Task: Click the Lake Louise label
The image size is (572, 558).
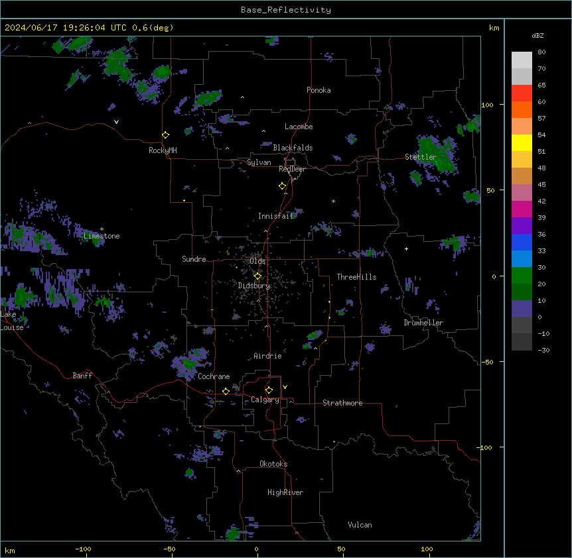Action: point(11,321)
